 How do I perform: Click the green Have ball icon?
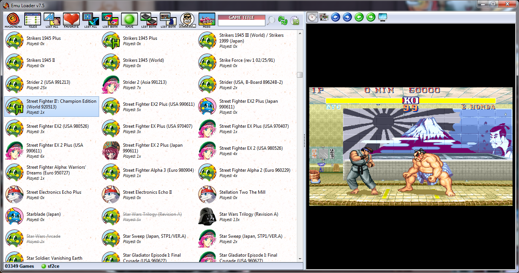tap(129, 20)
